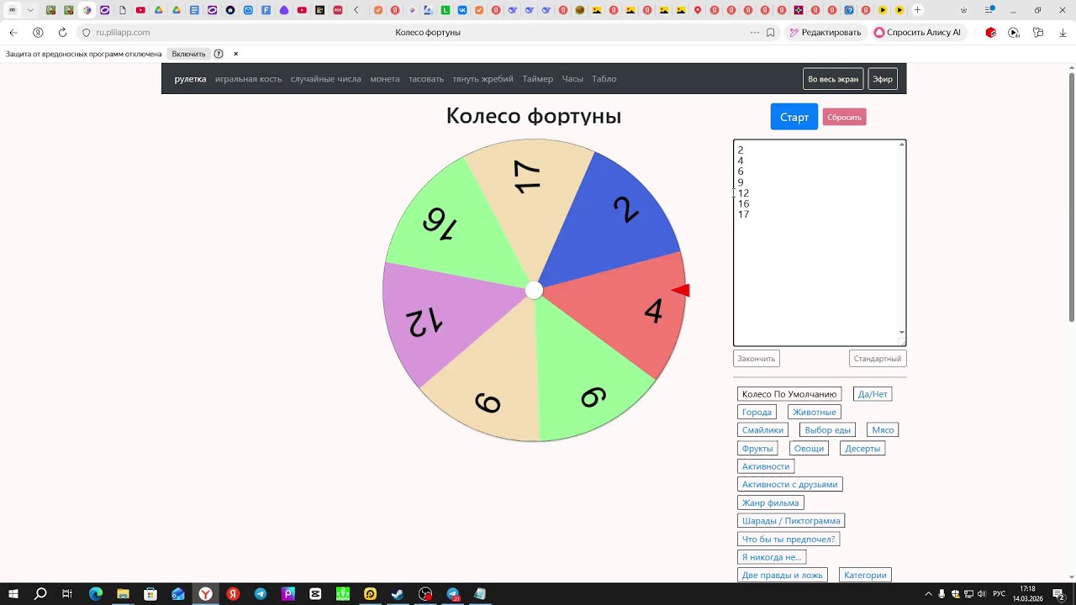
Task: Click the Редактировать button in browser bar
Action: point(825,33)
